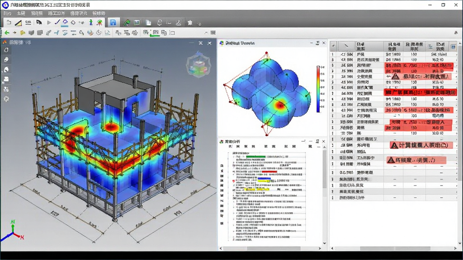This screenshot has height=260, width=463.
Task: Open the leftmost menu in the menu bar
Action: click(7, 13)
